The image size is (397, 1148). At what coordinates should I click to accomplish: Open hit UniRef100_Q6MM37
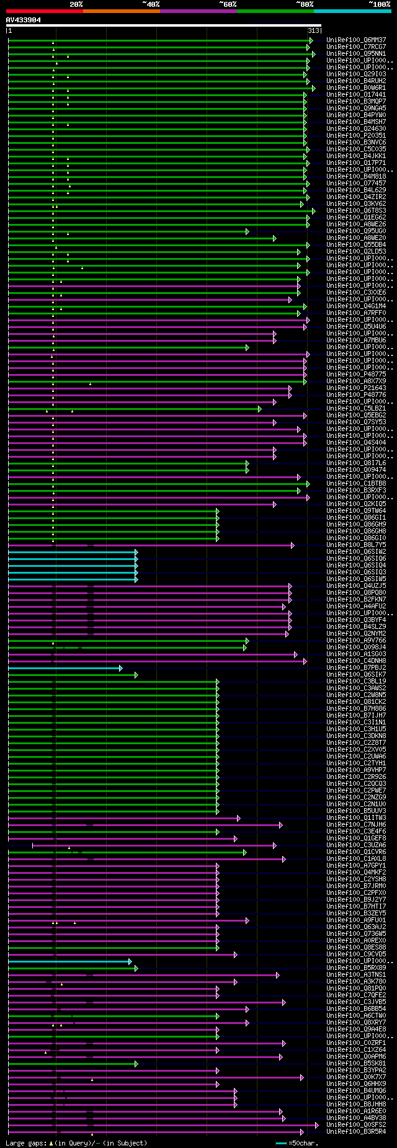(x=356, y=40)
